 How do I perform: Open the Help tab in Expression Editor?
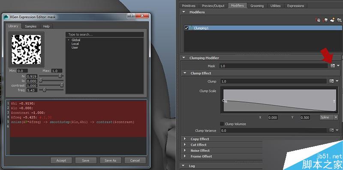(46, 26)
